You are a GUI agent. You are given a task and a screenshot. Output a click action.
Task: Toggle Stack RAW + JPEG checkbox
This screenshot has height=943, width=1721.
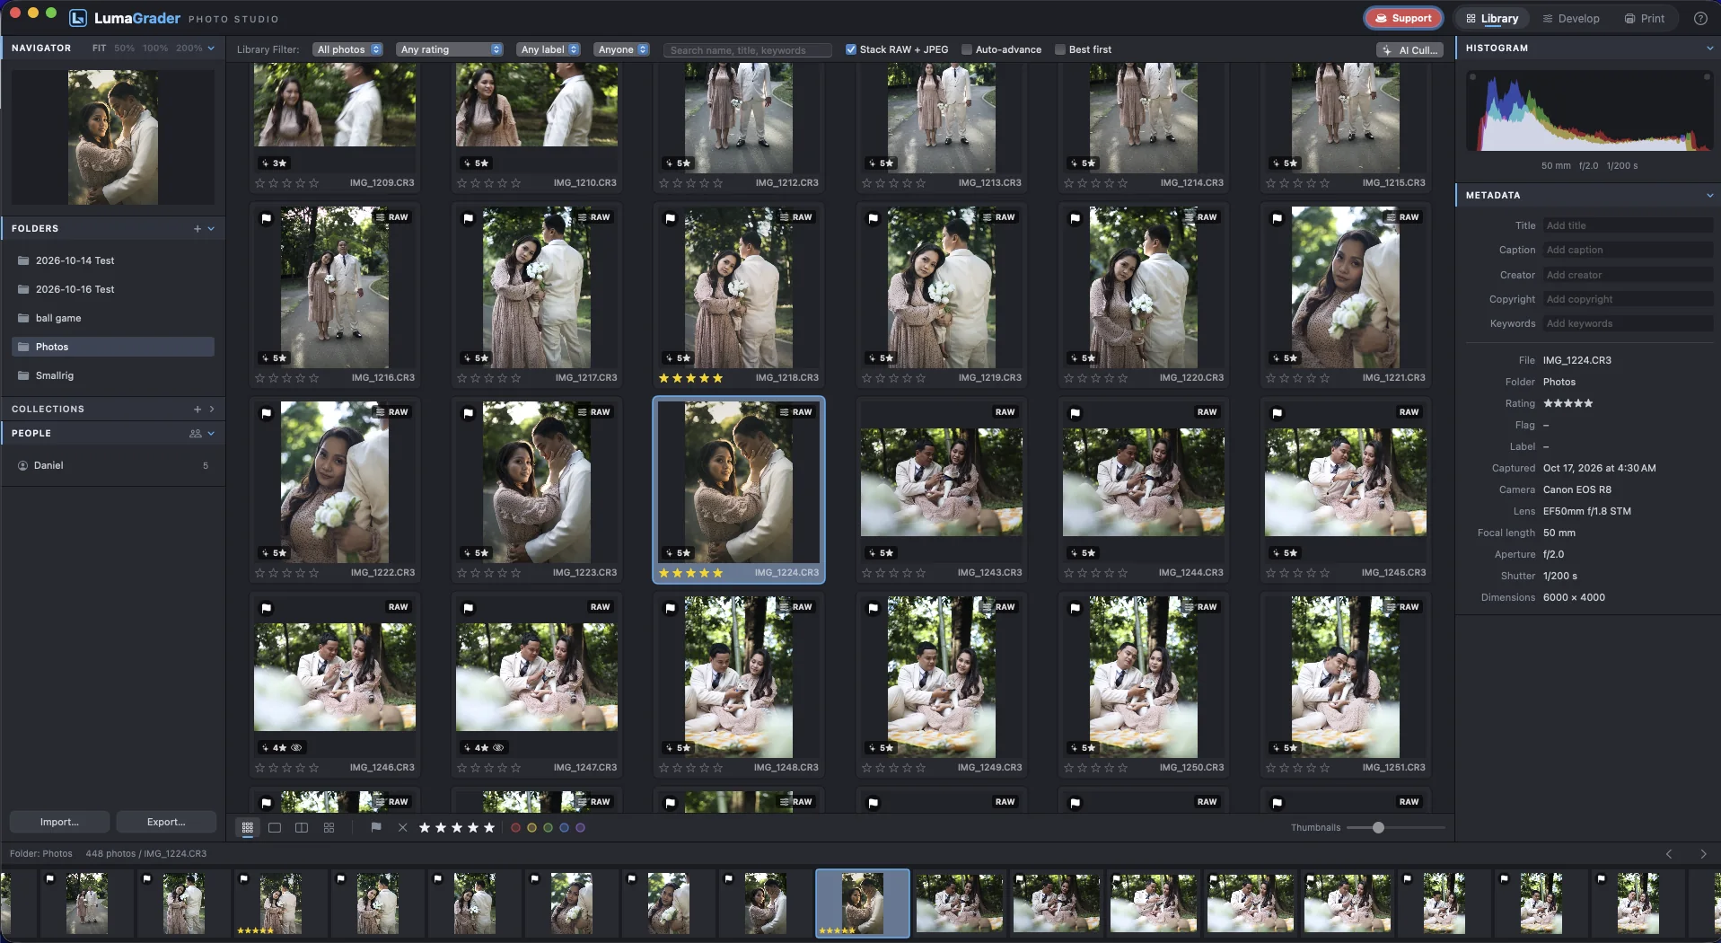point(851,49)
